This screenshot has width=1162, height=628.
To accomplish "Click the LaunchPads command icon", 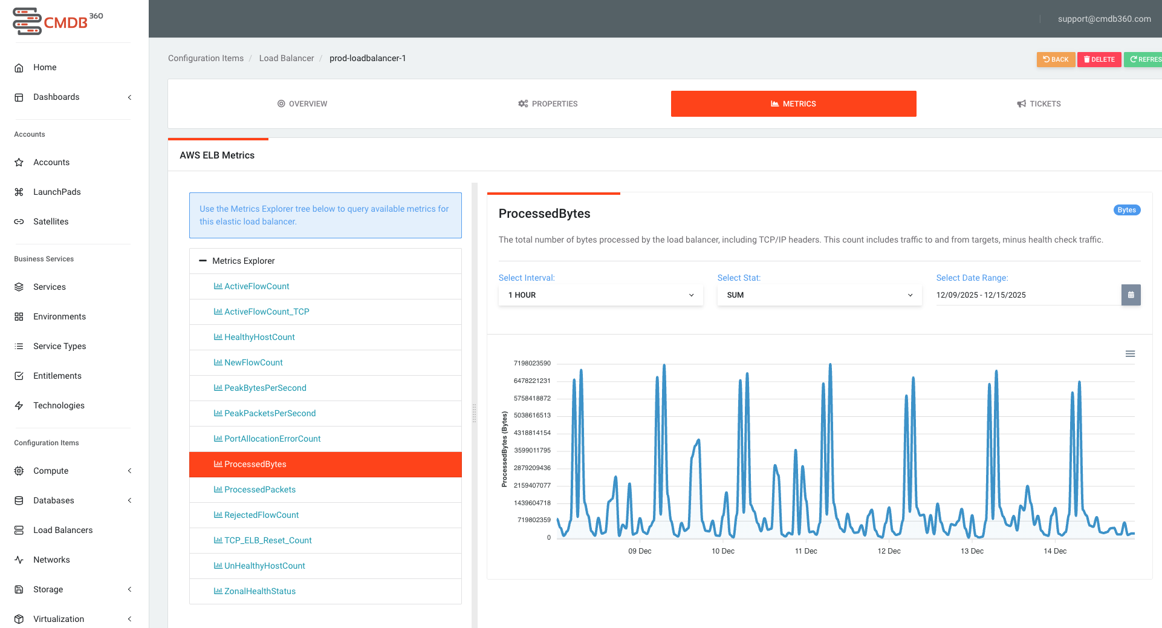I will click(19, 192).
